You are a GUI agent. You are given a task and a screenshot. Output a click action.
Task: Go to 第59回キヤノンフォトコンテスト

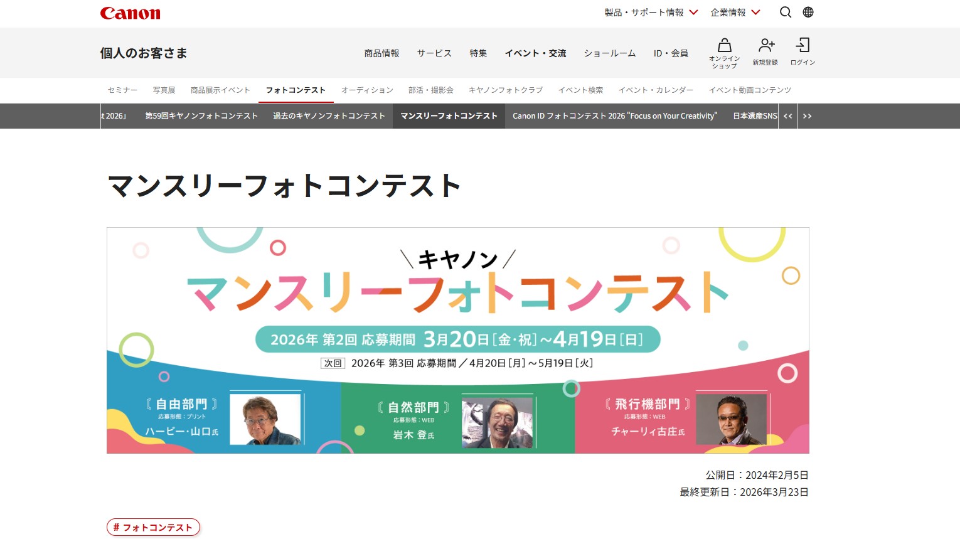(x=201, y=116)
